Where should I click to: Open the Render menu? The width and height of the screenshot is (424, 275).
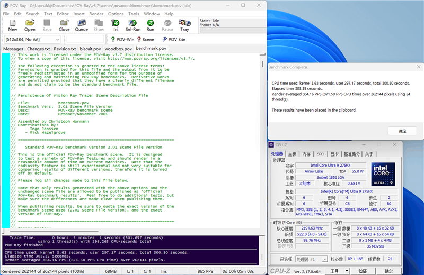click(96, 14)
